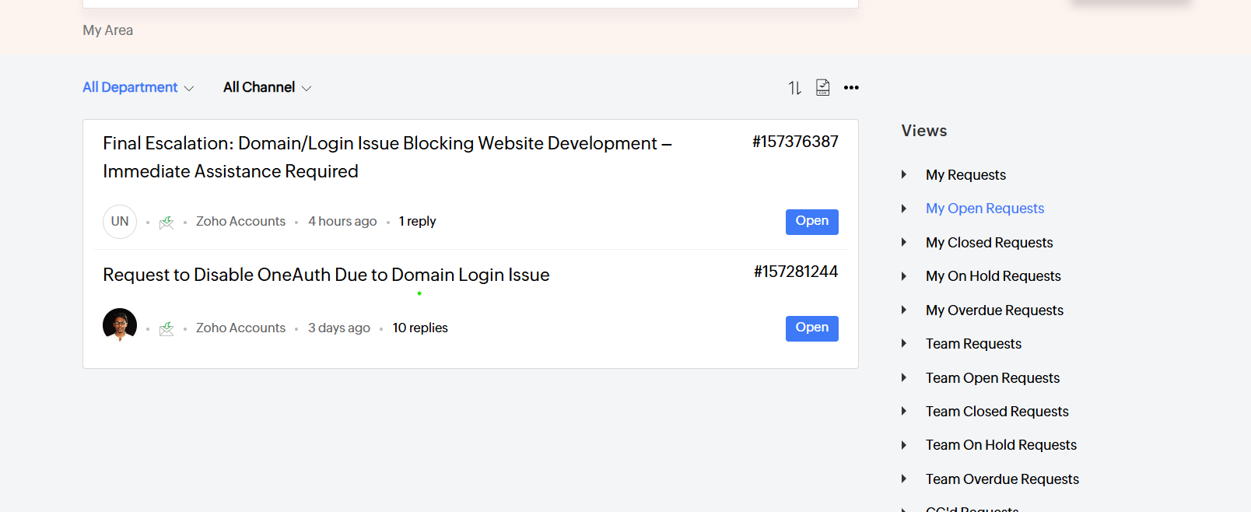This screenshot has height=512, width=1251.
Task: Open the All Channel dropdown
Action: [x=267, y=88]
